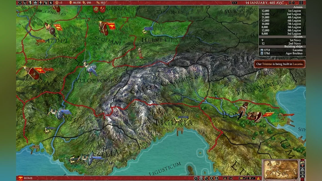Select the Roman army in Sequani
The height and width of the screenshot is (181, 322).
(103, 28)
